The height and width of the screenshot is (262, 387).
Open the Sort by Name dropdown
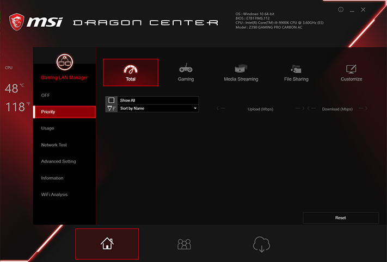point(158,109)
